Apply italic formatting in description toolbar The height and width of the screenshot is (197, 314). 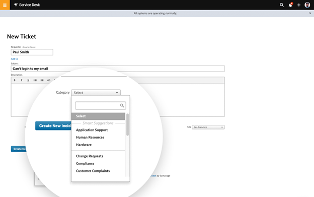[22, 80]
